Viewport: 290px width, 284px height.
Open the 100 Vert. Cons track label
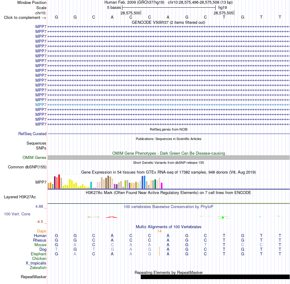(x=17, y=214)
